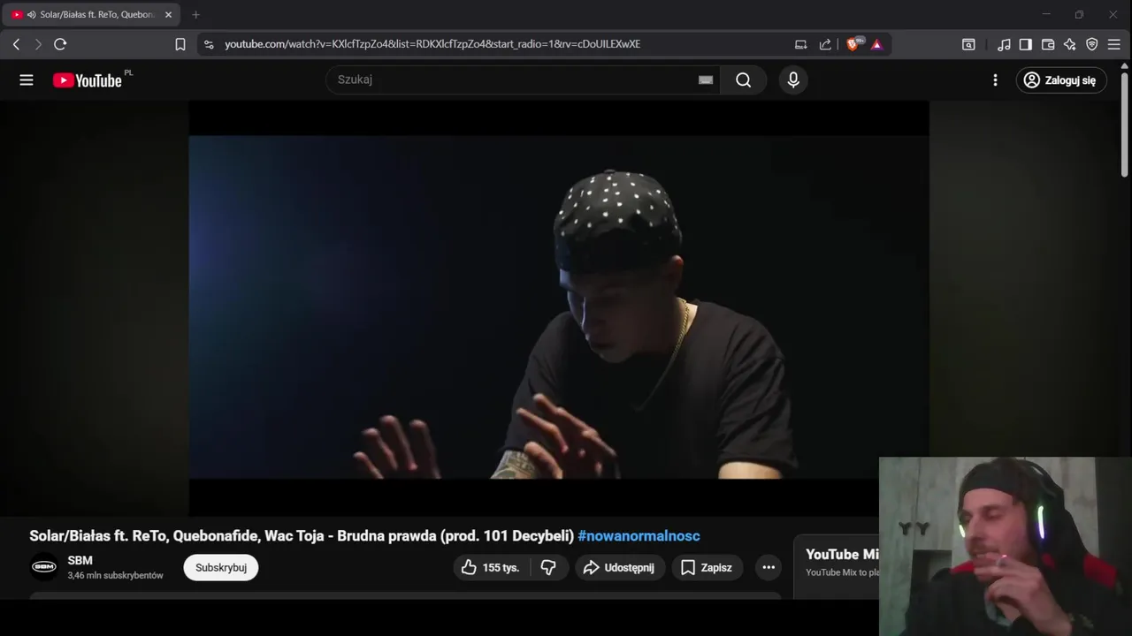Reload the page
This screenshot has width=1132, height=636.
coord(60,44)
